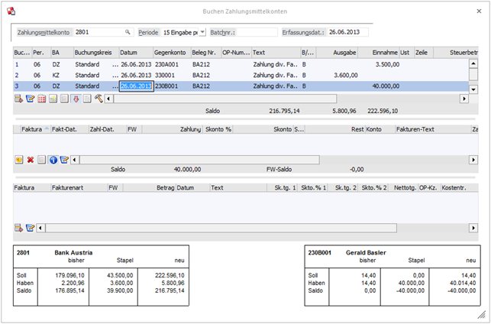Click edit icon in bottom Faktura toolbar
Image resolution: width=491 pixels, height=324 pixels.
coord(31,228)
